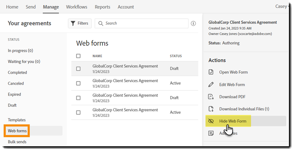Open the Workflows tab
This screenshot has height=149, width=292.
point(77,7)
